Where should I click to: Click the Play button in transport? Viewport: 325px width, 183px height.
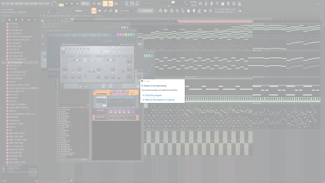[x=67, y=4]
